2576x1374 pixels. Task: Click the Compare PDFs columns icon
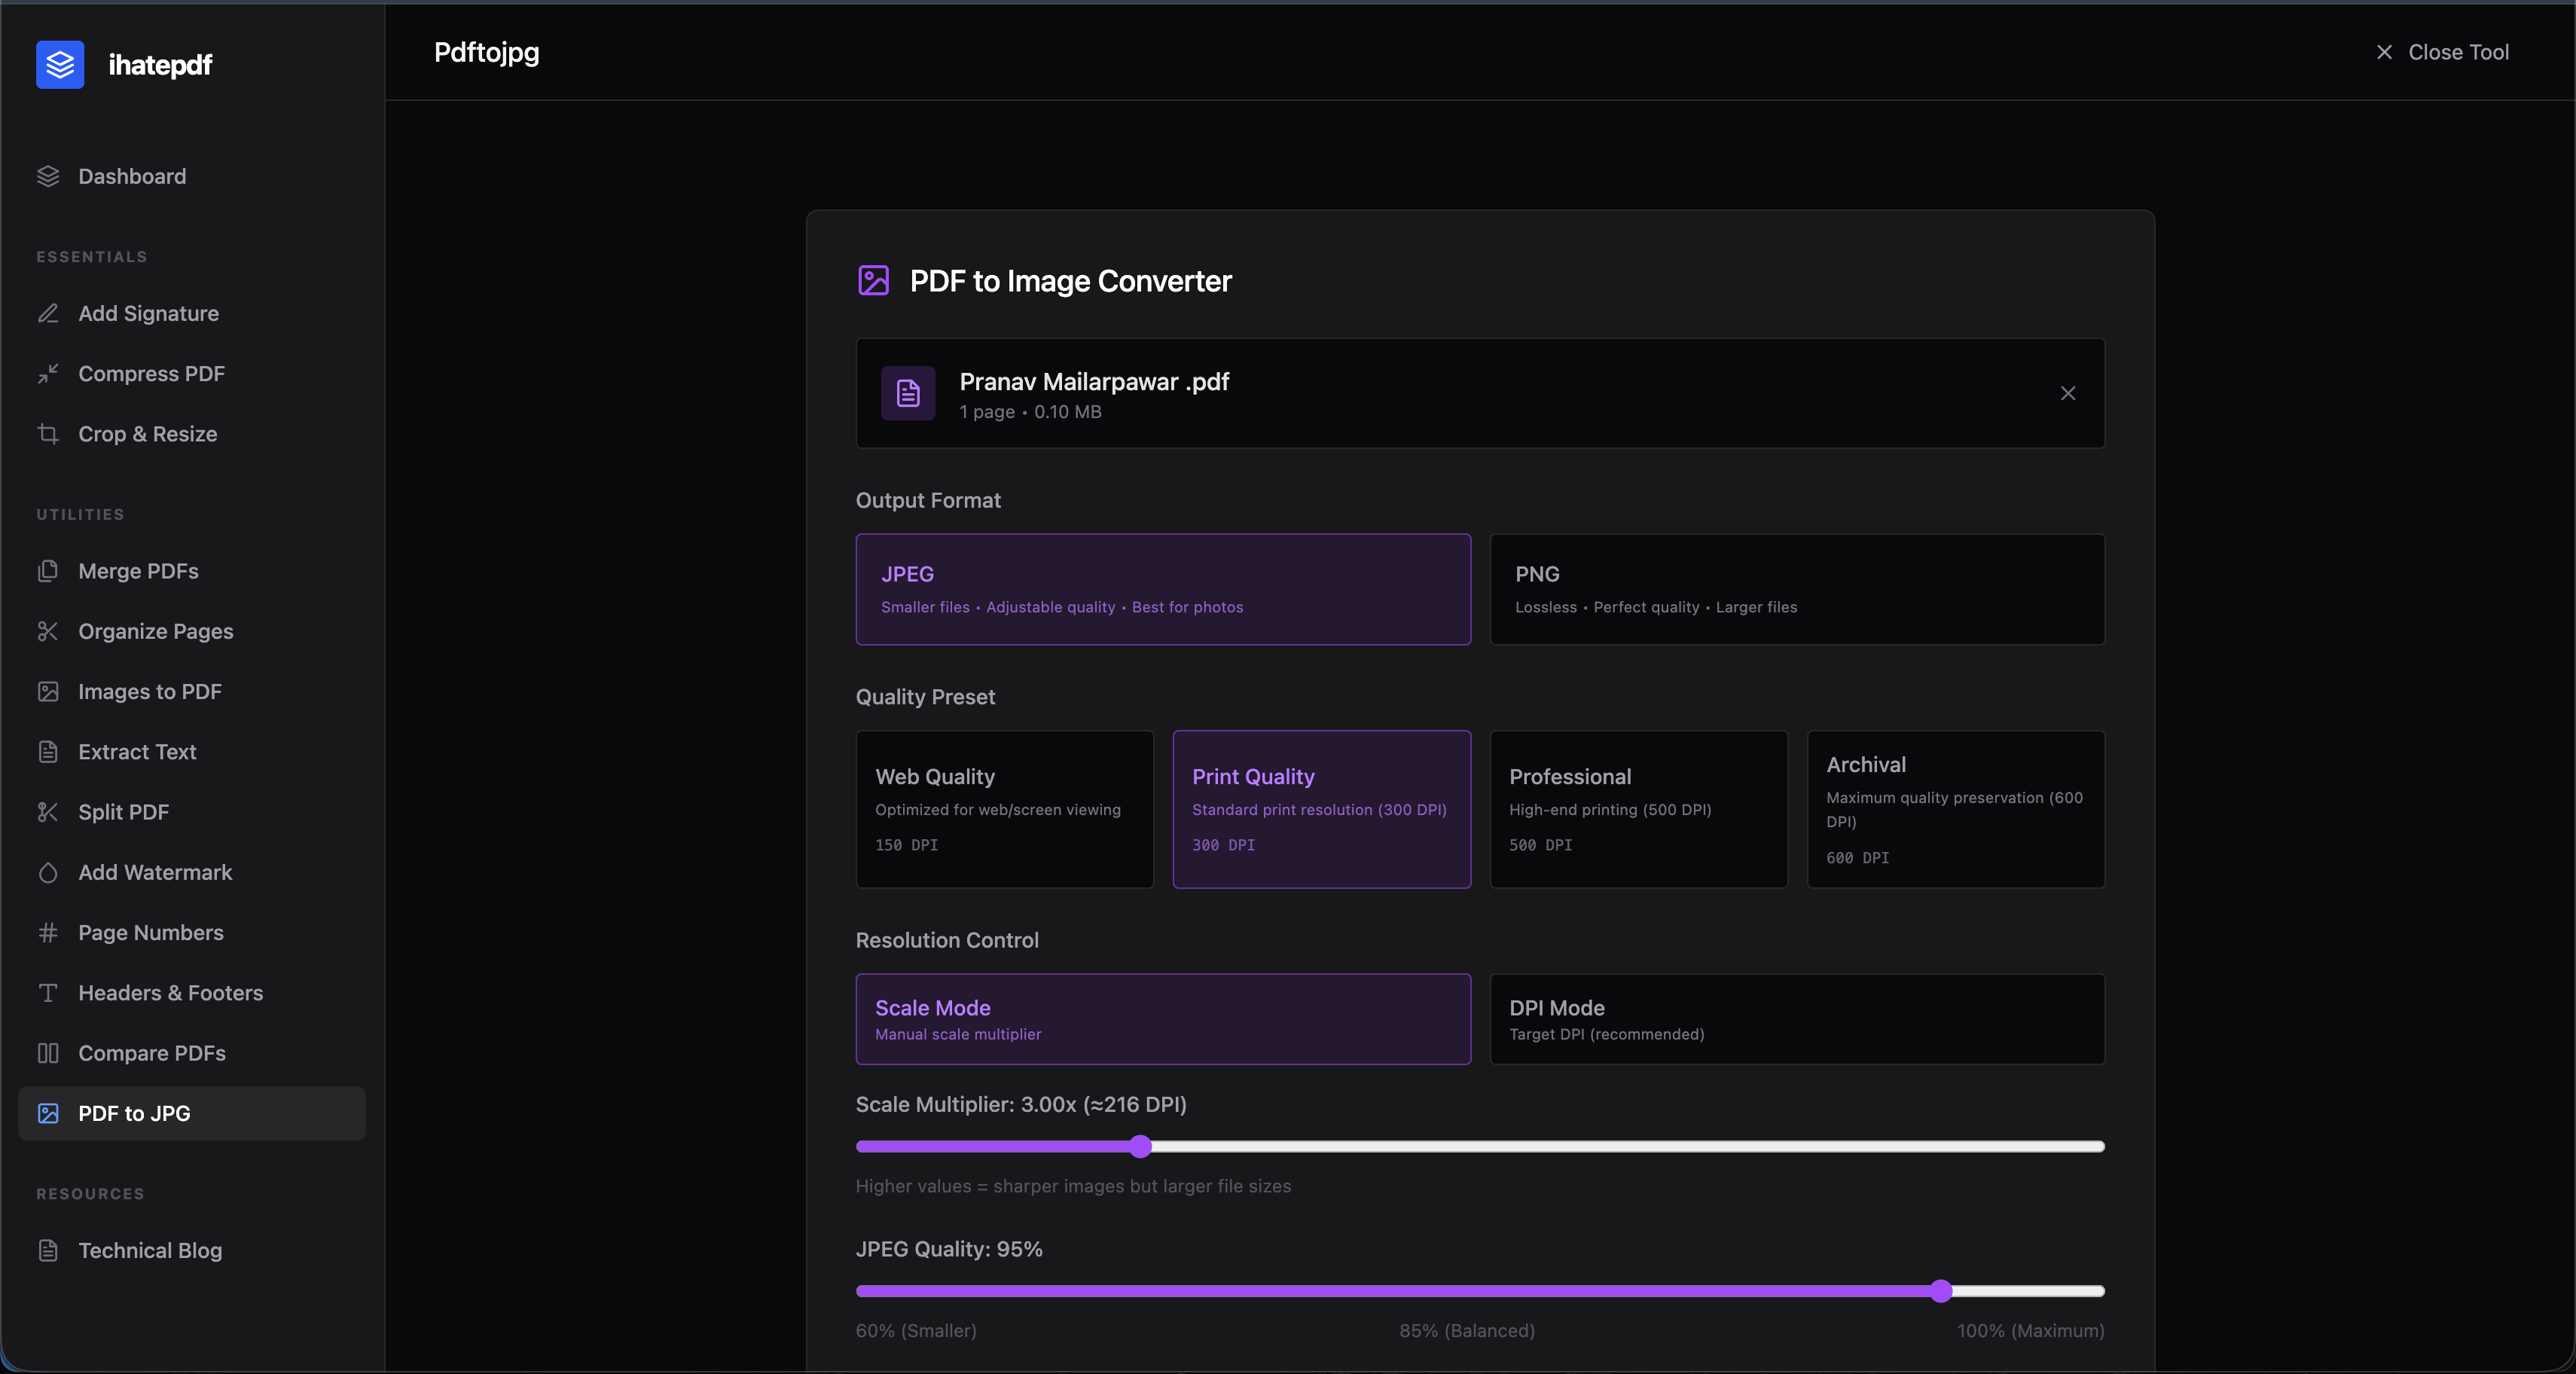[48, 1053]
